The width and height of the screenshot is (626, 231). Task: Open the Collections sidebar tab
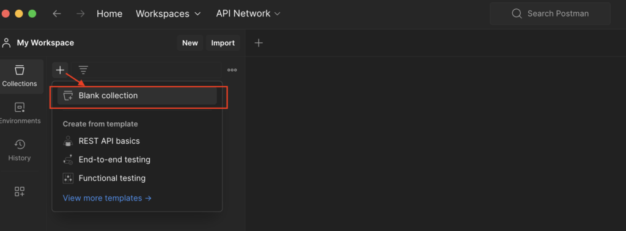(20, 76)
